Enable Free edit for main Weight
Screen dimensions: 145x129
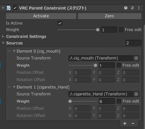pos(121,30)
